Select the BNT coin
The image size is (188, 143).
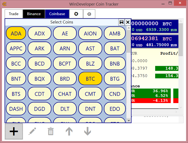[16, 79]
